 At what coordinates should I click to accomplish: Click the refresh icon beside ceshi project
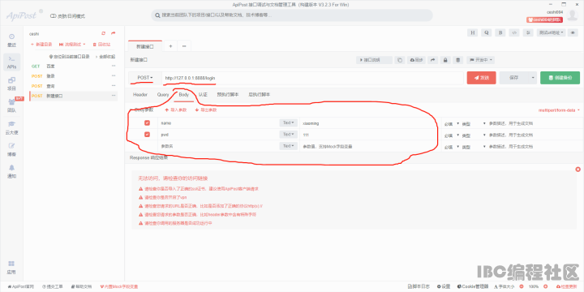(104, 33)
